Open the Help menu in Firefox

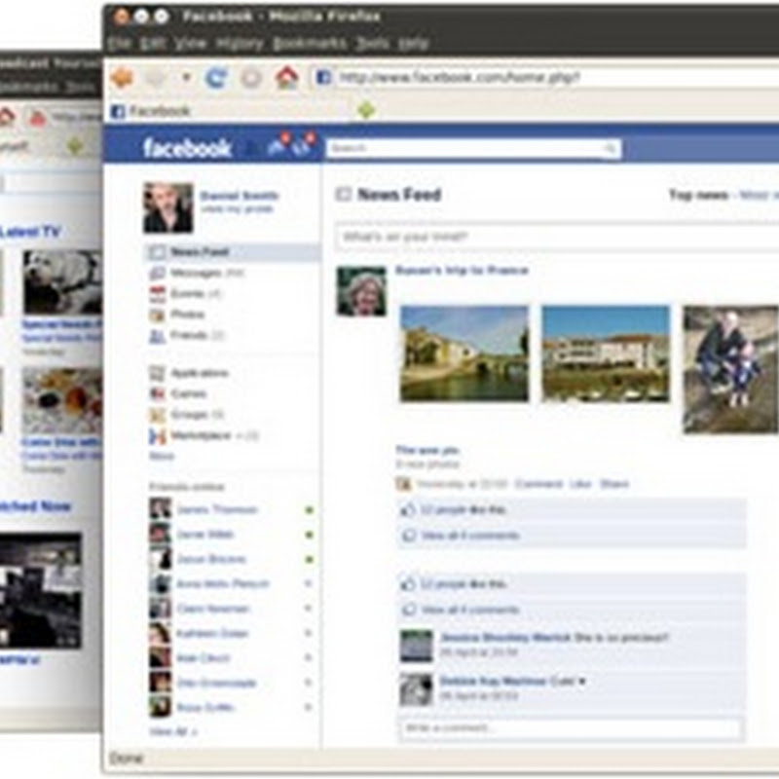413,44
